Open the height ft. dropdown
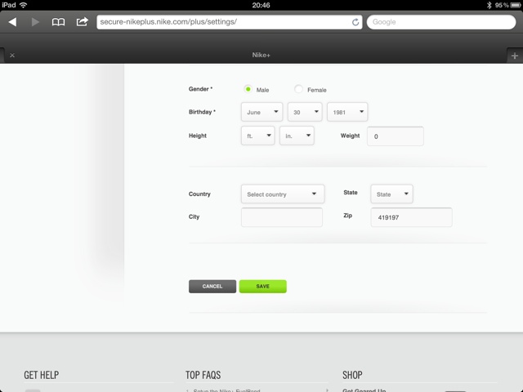Viewport: 523px width, 392px height. 258,136
